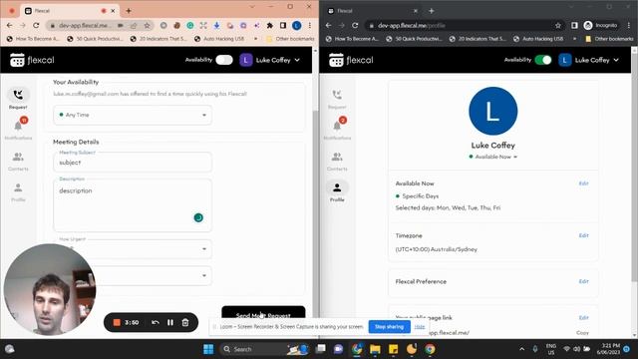Toggle Availability switch in left window
Image resolution: width=638 pixels, height=359 pixels.
tap(224, 60)
